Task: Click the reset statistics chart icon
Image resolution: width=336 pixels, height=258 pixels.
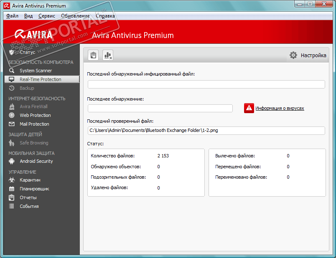Action: coord(108,55)
